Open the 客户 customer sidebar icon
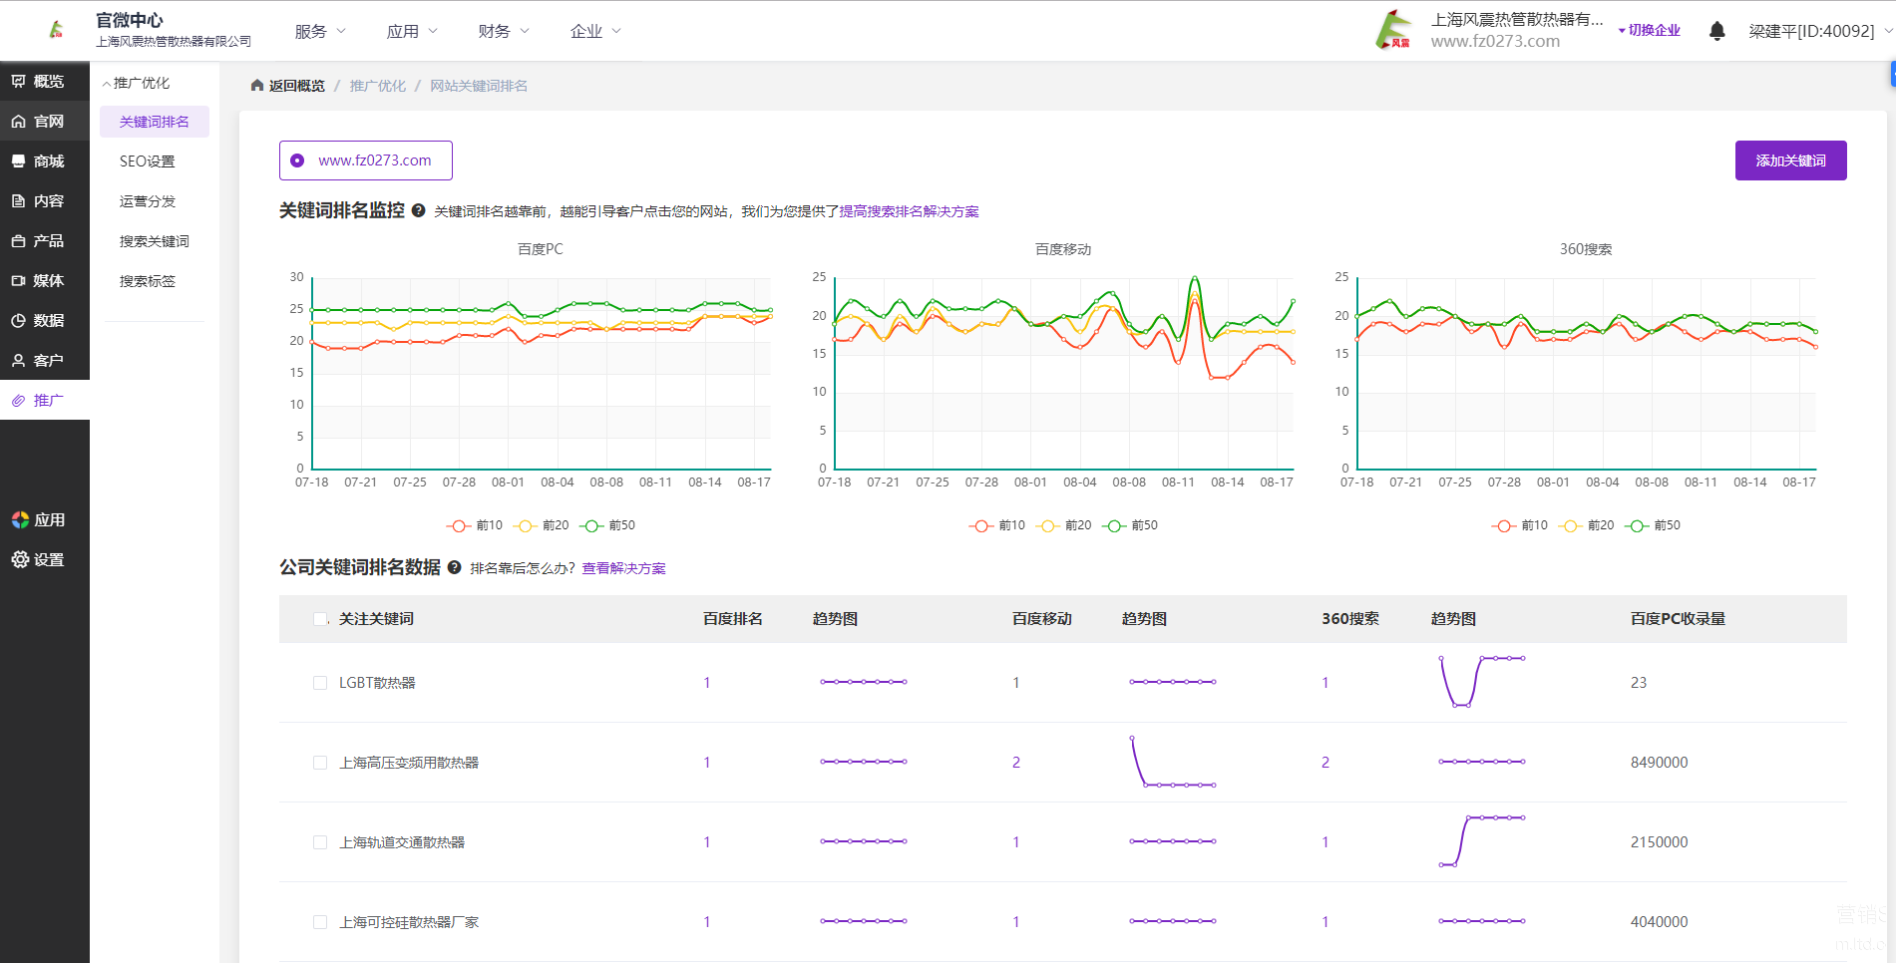Viewport: 1896px width, 963px height. click(x=19, y=360)
